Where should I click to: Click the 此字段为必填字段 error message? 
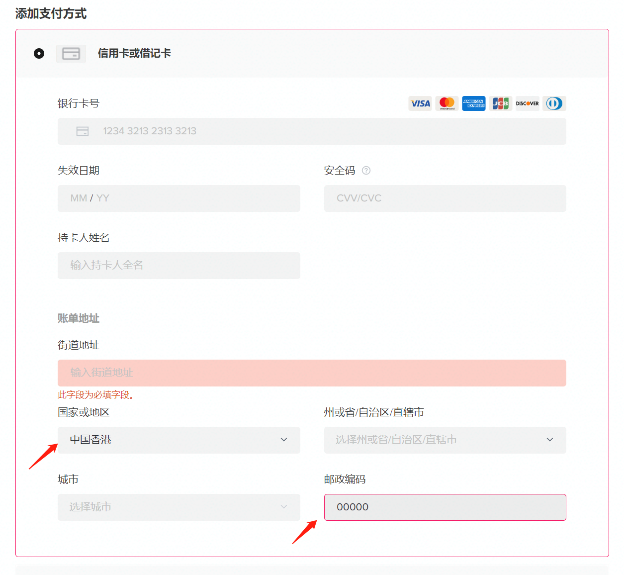[94, 395]
